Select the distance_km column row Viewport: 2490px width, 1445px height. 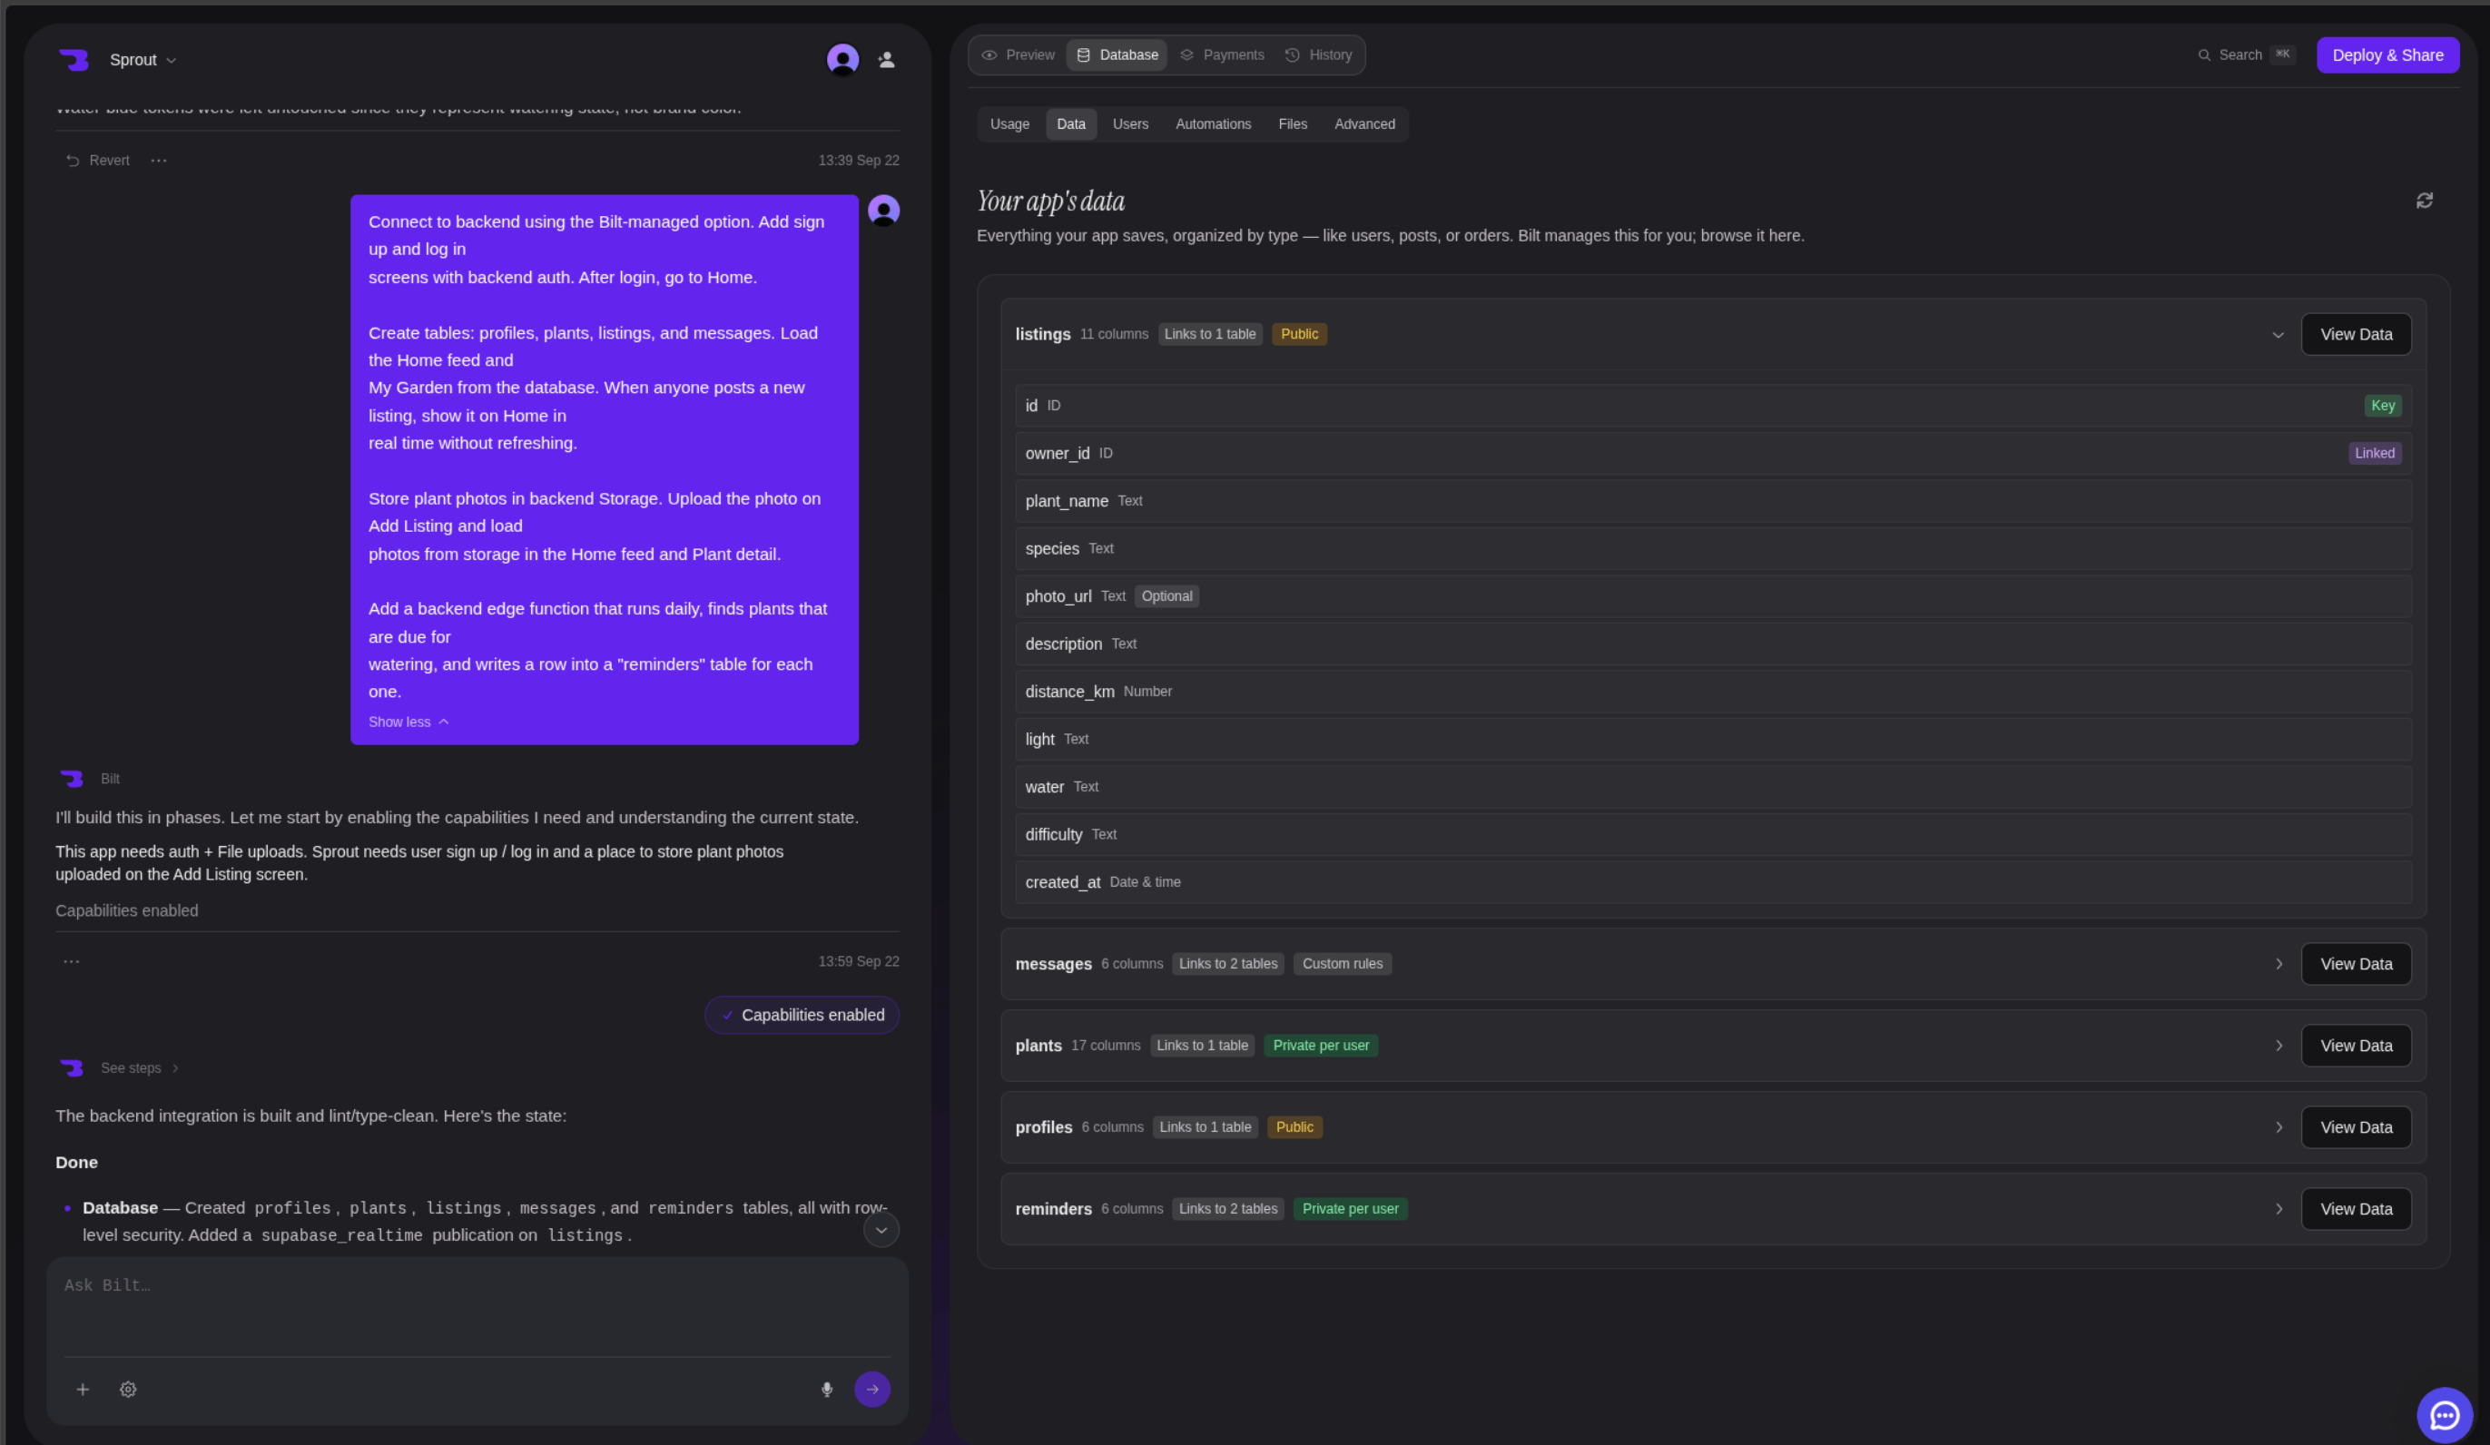tap(1712, 692)
